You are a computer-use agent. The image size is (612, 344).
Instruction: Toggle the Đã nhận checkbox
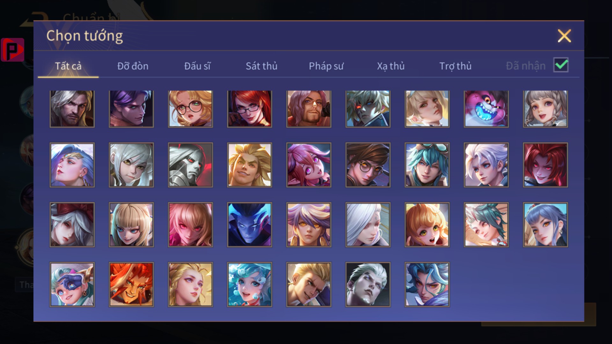click(561, 65)
